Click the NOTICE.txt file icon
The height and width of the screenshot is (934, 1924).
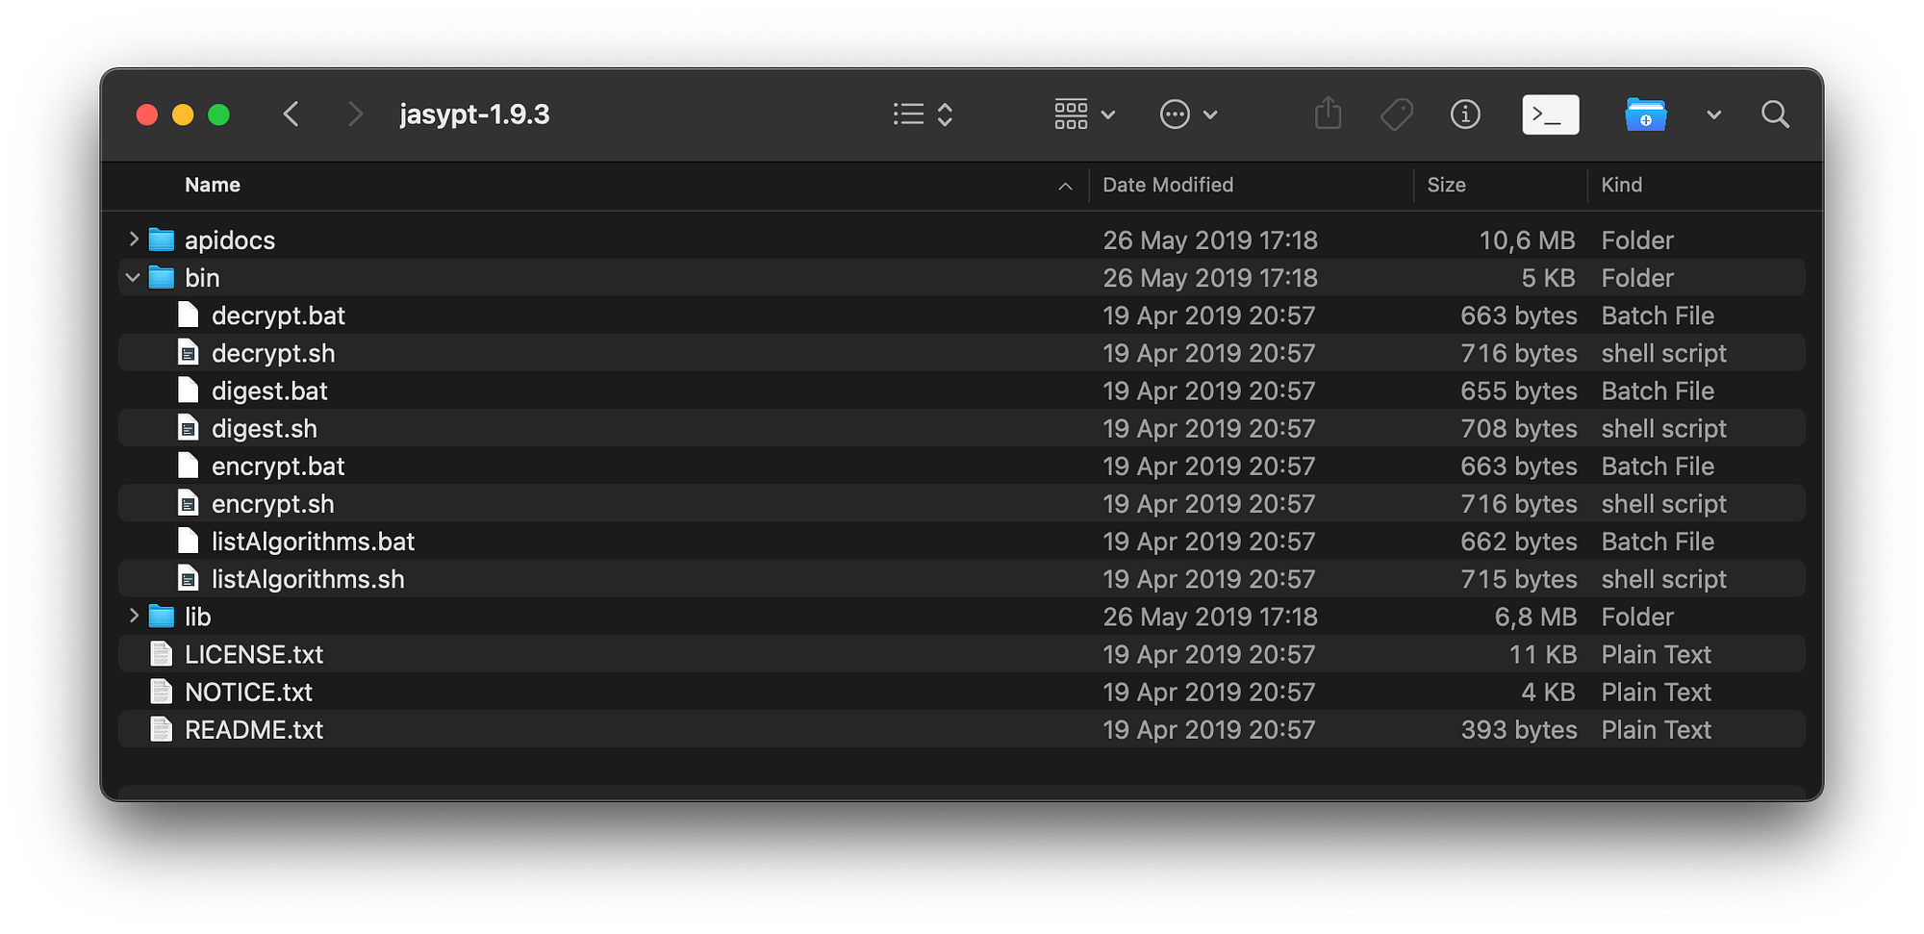pyautogui.click(x=162, y=692)
